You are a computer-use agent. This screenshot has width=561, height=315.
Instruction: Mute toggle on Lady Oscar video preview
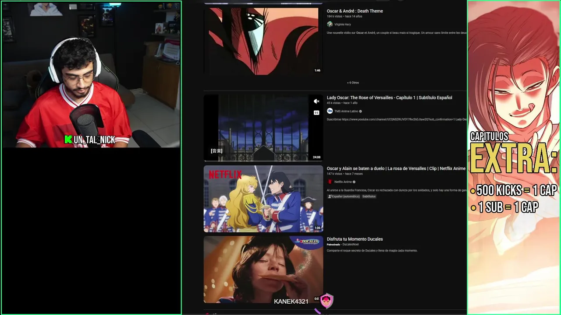pos(316,101)
